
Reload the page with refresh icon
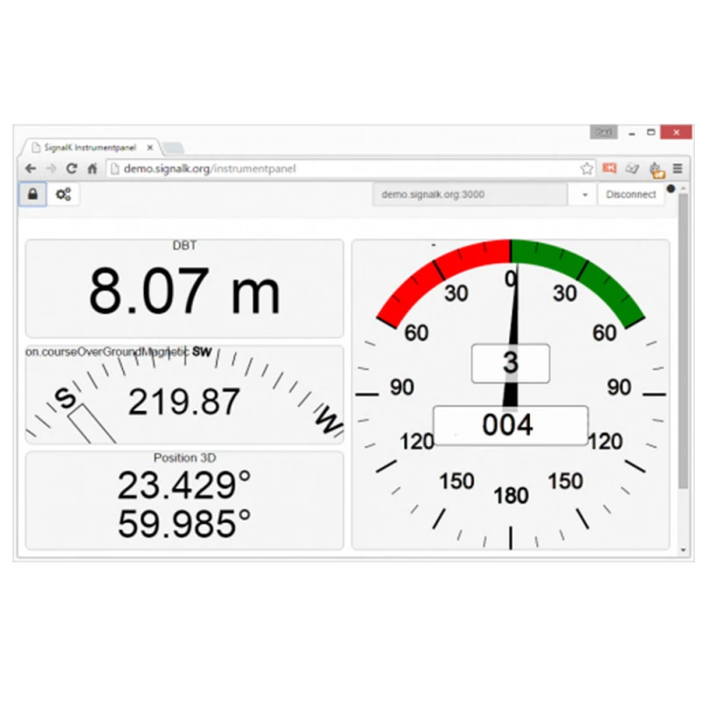point(72,168)
